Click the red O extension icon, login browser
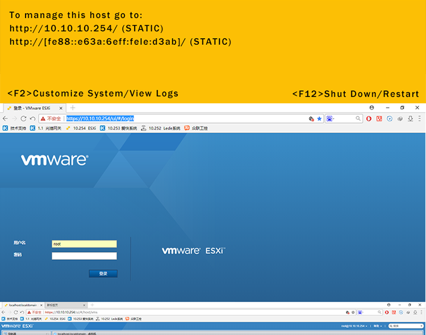This screenshot has height=335, width=426. pyautogui.click(x=369, y=119)
